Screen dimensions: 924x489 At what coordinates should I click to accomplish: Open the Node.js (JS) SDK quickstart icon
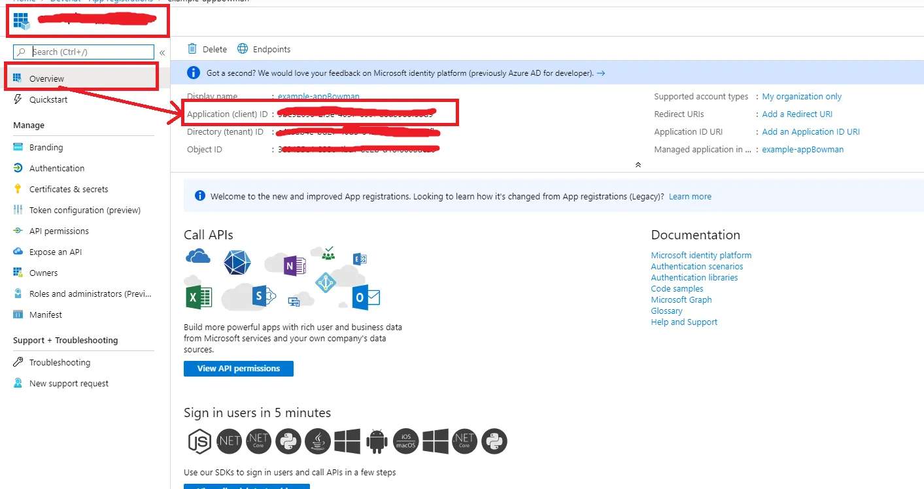(199, 442)
